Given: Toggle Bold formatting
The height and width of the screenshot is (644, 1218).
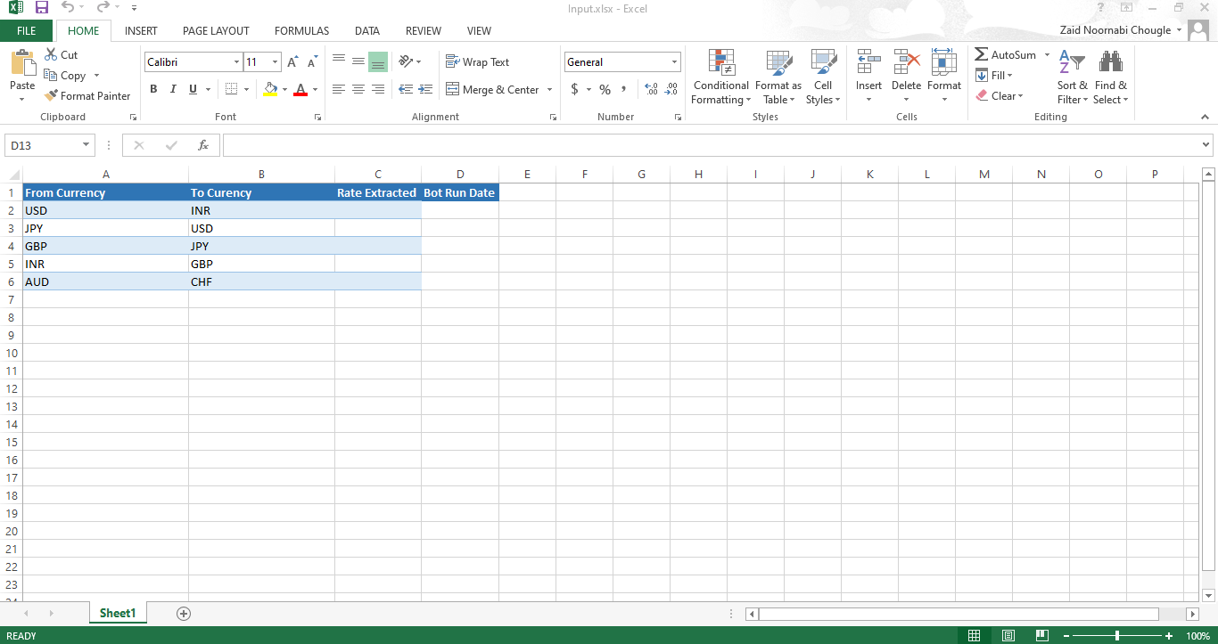Looking at the screenshot, I should (x=153, y=89).
